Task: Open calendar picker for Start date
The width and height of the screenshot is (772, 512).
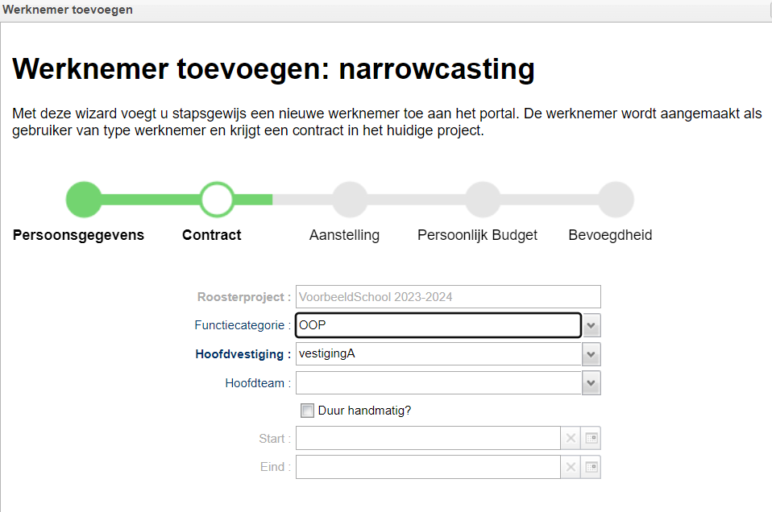Action: (591, 438)
